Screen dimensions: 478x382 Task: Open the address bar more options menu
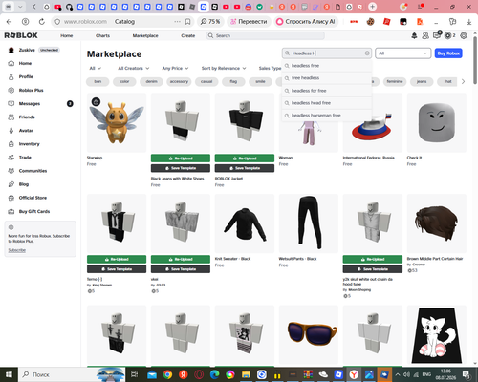177,22
